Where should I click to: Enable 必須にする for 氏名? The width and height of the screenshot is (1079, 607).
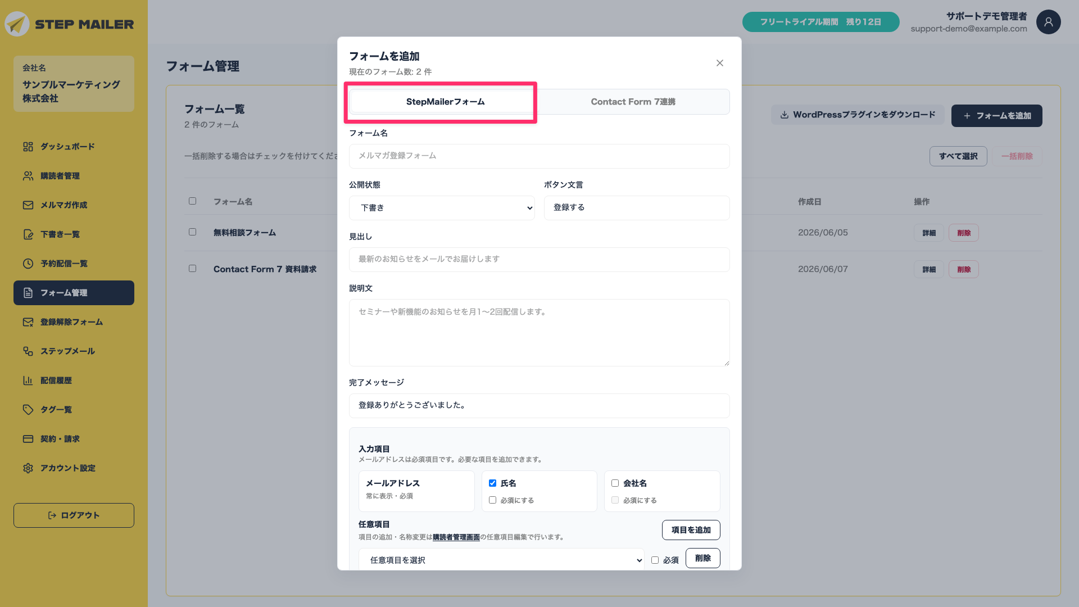pos(492,500)
